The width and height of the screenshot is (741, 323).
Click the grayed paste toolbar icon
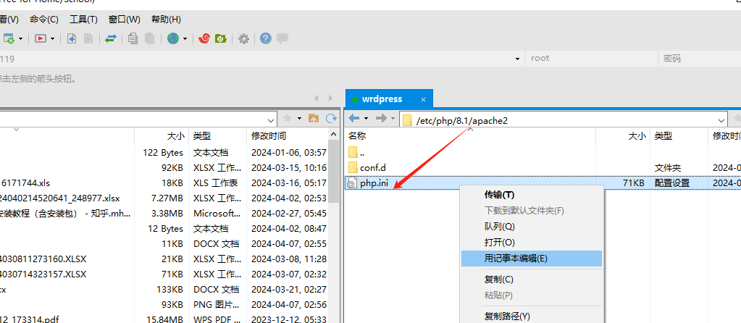(x=149, y=38)
